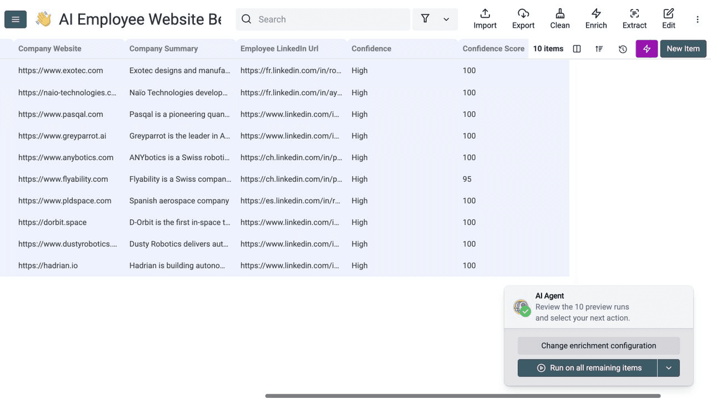The image size is (711, 399).
Task: Click Run on all remaining items
Action: (x=588, y=368)
